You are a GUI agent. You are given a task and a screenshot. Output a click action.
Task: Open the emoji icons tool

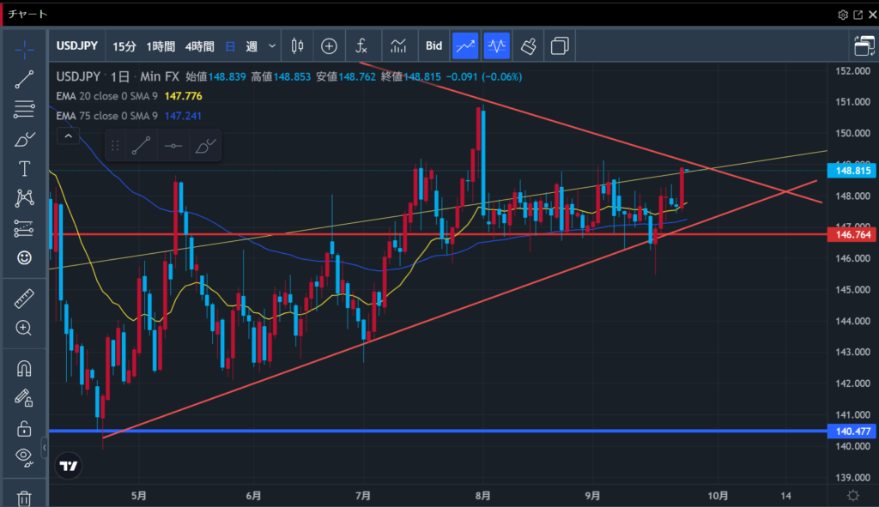(24, 257)
